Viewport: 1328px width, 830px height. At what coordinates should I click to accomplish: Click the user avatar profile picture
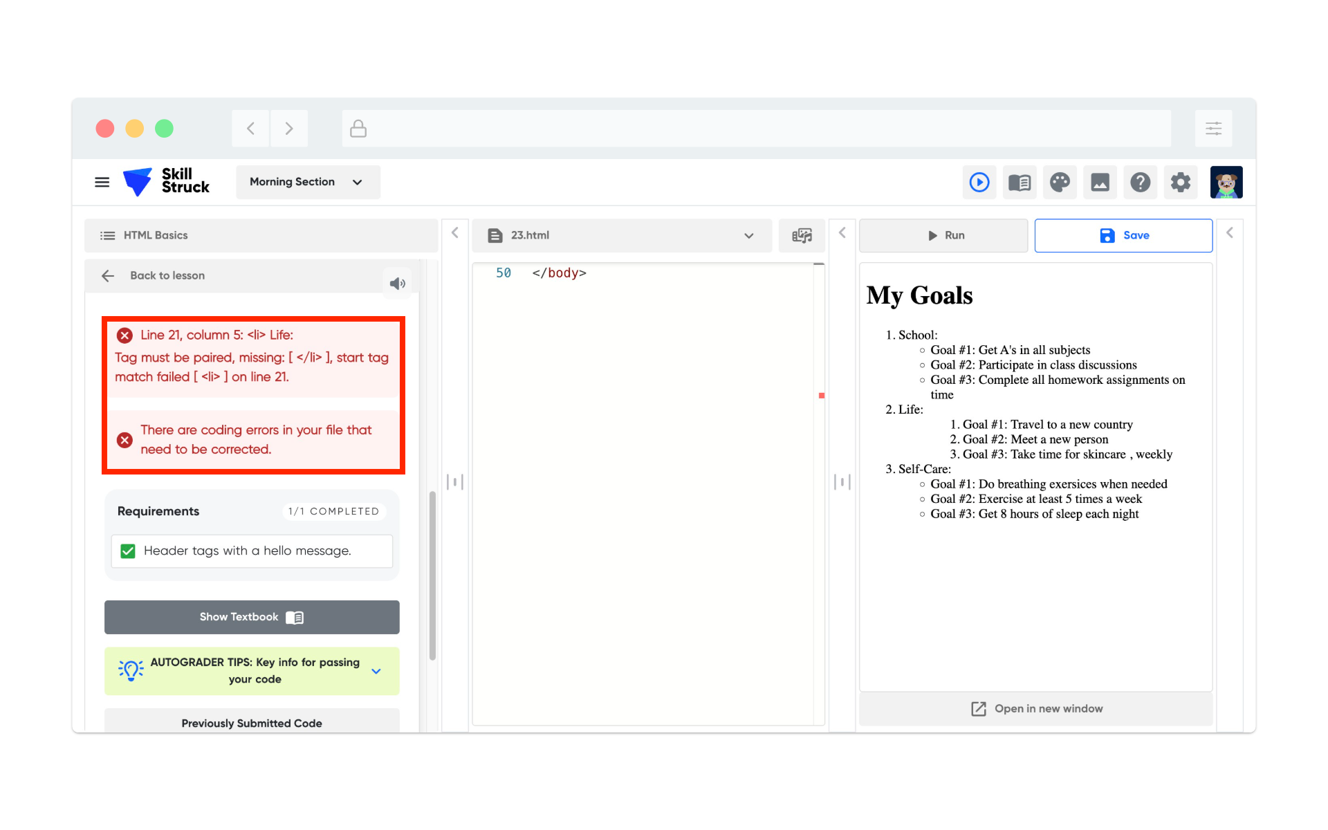(x=1226, y=183)
